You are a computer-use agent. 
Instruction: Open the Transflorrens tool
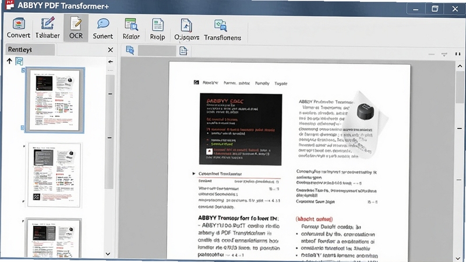point(223,30)
